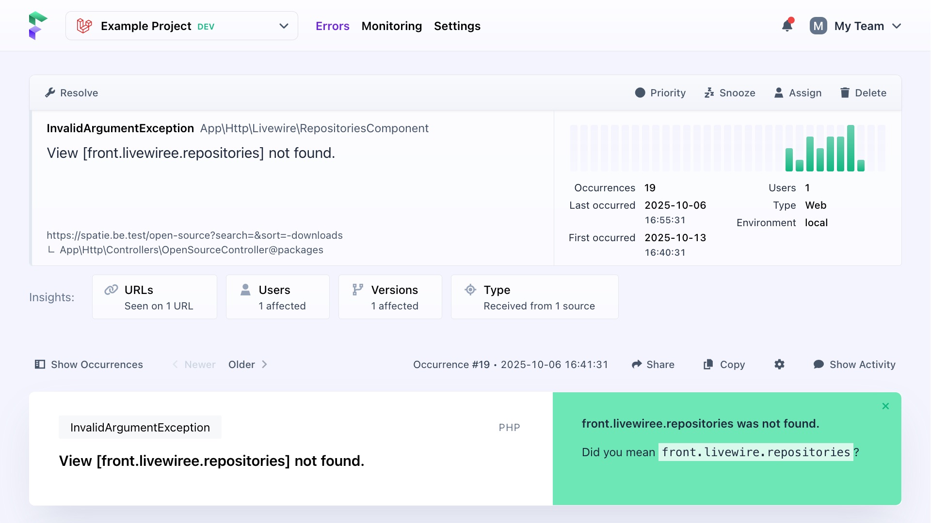Screen dimensions: 931x523
Task: Show Activity for this occurrence
Action: [854, 364]
